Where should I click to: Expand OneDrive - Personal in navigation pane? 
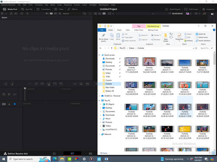pos(99,96)
